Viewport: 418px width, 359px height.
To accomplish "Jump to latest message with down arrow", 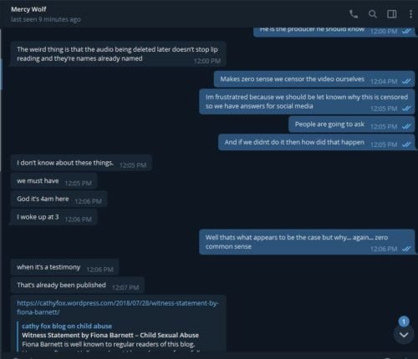I will 404,335.
